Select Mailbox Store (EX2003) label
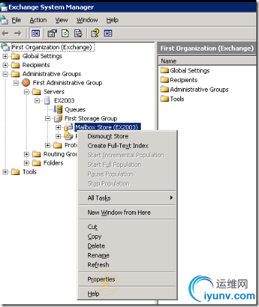 point(107,127)
